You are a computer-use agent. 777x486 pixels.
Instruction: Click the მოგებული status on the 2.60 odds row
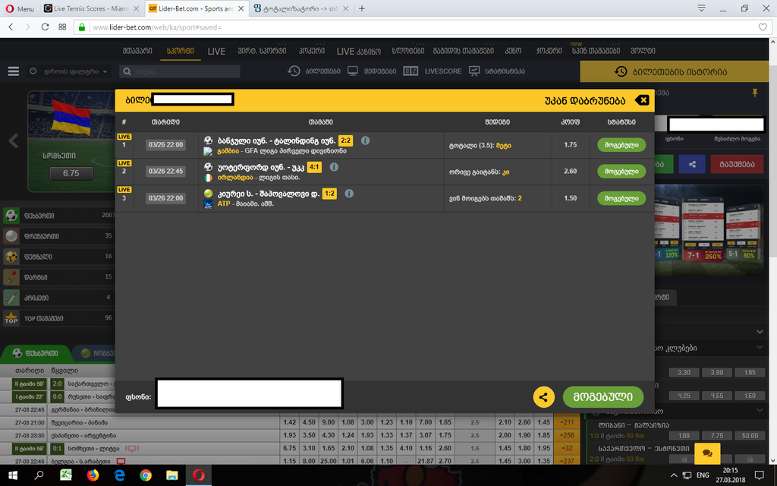click(621, 171)
